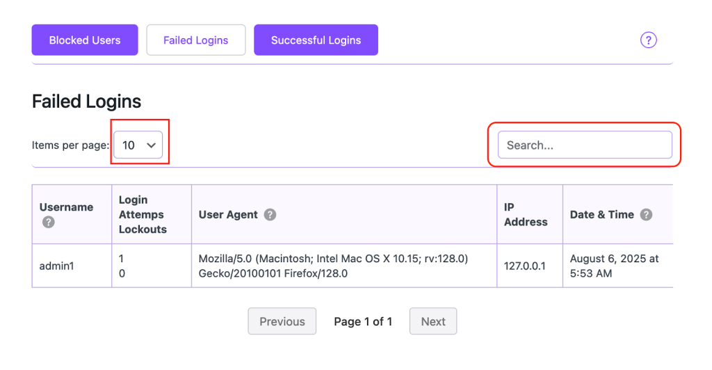Select the admin1 username cell

click(x=56, y=266)
